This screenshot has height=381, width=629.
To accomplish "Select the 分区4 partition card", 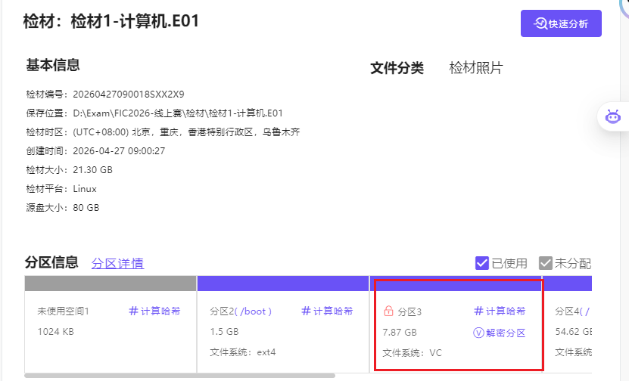I will pyautogui.click(x=572, y=333).
